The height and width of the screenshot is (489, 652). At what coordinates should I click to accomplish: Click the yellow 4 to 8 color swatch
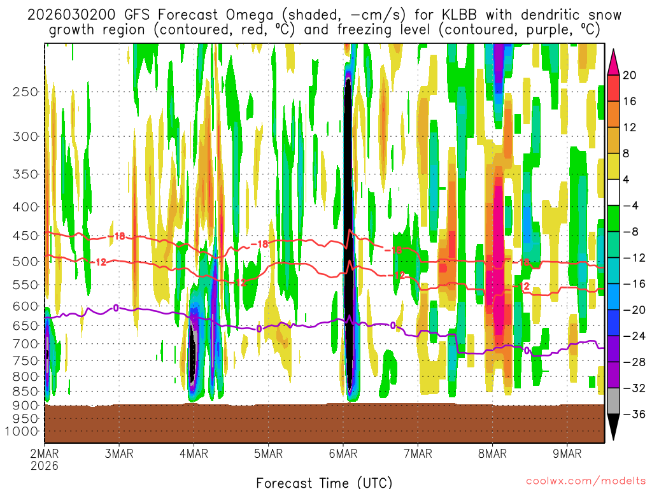click(613, 166)
